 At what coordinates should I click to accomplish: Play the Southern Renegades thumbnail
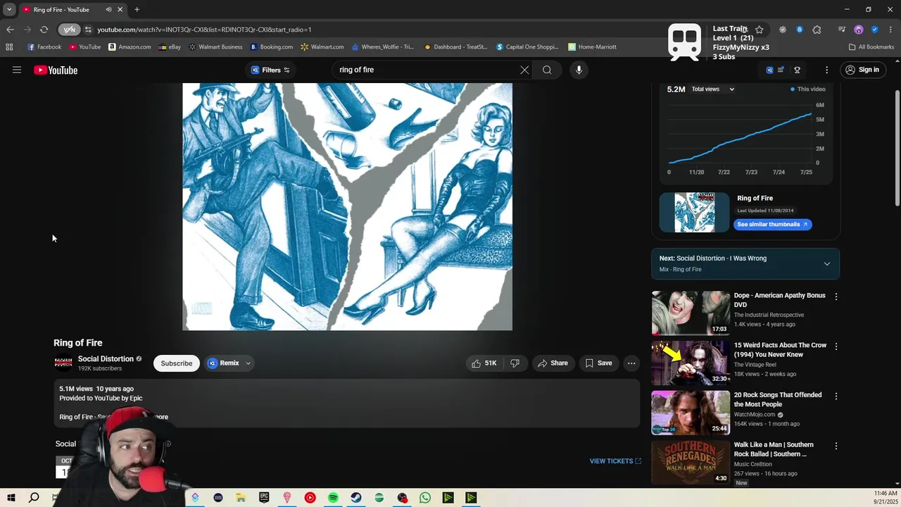coord(691,462)
